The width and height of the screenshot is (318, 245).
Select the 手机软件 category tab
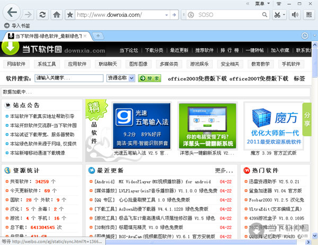point(291,64)
